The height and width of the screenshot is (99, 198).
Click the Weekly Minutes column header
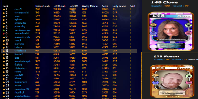[90, 6]
